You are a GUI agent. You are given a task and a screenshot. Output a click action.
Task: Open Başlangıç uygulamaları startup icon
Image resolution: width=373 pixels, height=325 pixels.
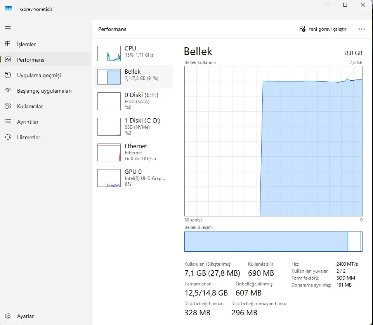8,90
